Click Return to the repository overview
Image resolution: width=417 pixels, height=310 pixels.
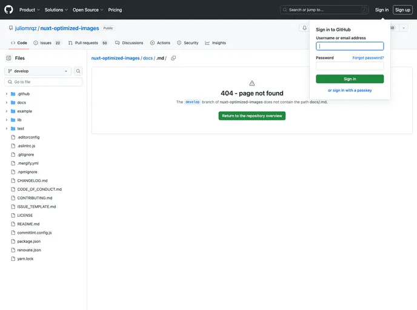pos(252,116)
